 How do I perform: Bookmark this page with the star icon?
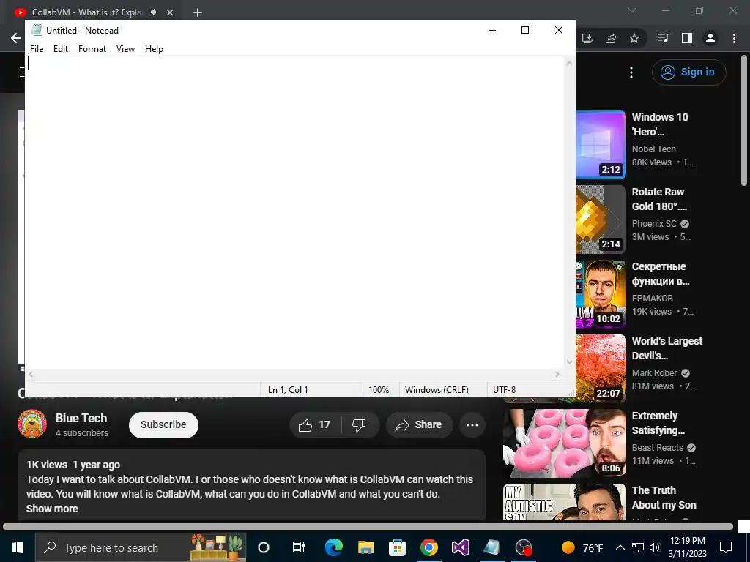(x=634, y=38)
